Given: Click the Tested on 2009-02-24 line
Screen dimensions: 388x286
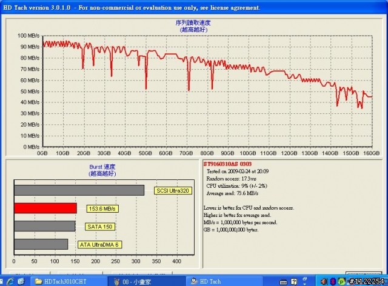Looking at the screenshot, I should 238,171.
